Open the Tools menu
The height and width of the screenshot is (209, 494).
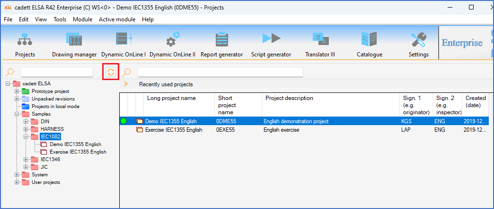point(60,19)
